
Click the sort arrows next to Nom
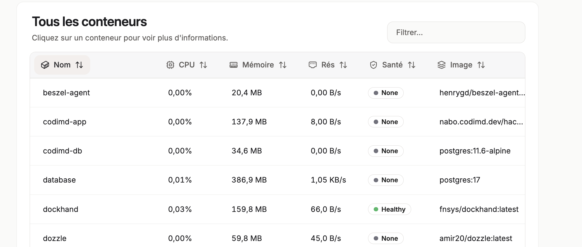point(79,65)
